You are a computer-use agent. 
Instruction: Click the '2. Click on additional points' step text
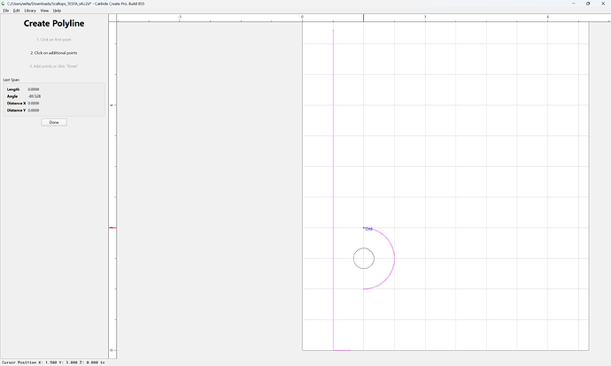click(54, 53)
